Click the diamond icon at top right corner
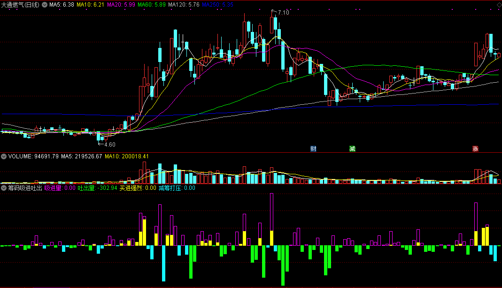The height and width of the screenshot is (288, 502). [x=499, y=5]
